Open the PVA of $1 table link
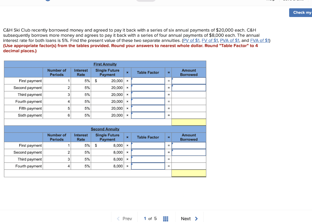The height and width of the screenshot is (222, 312). (x=230, y=40)
